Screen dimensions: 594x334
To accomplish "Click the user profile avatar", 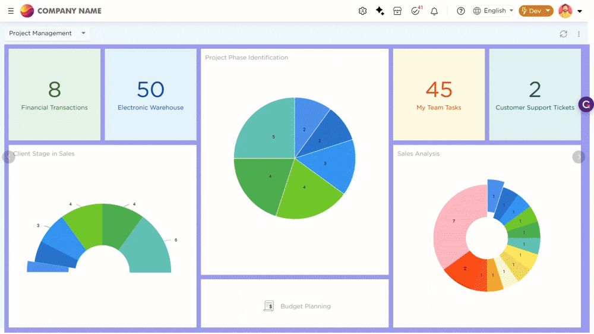I will point(565,11).
